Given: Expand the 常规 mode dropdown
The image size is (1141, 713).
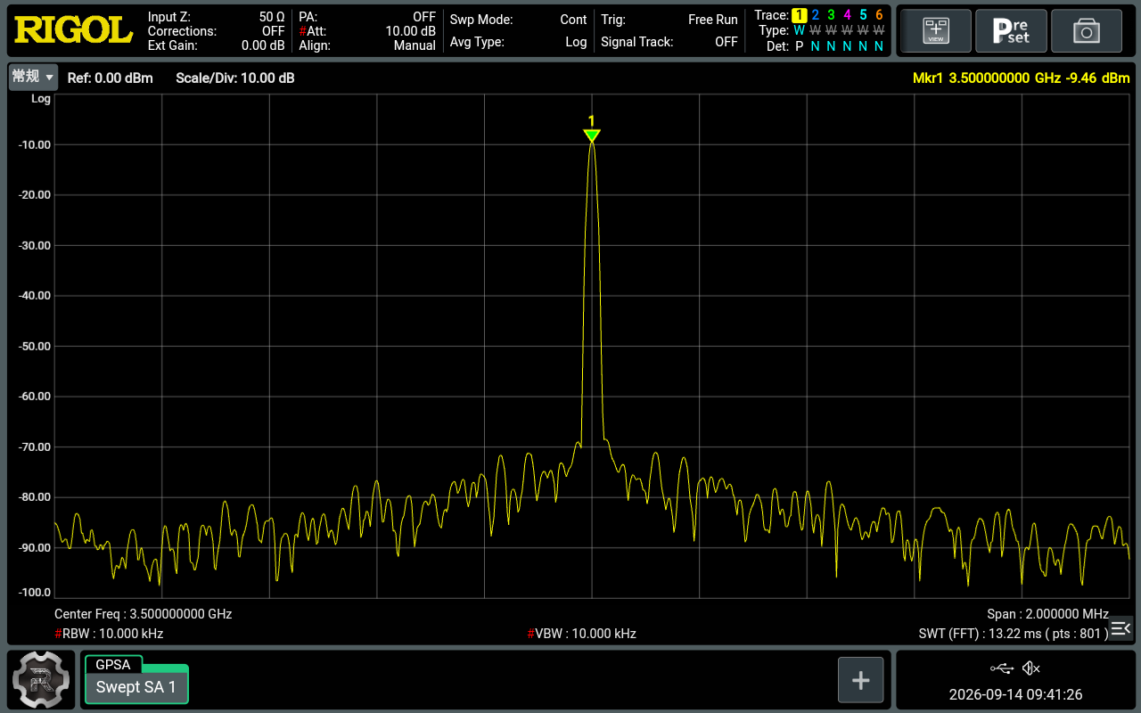Looking at the screenshot, I should [33, 78].
